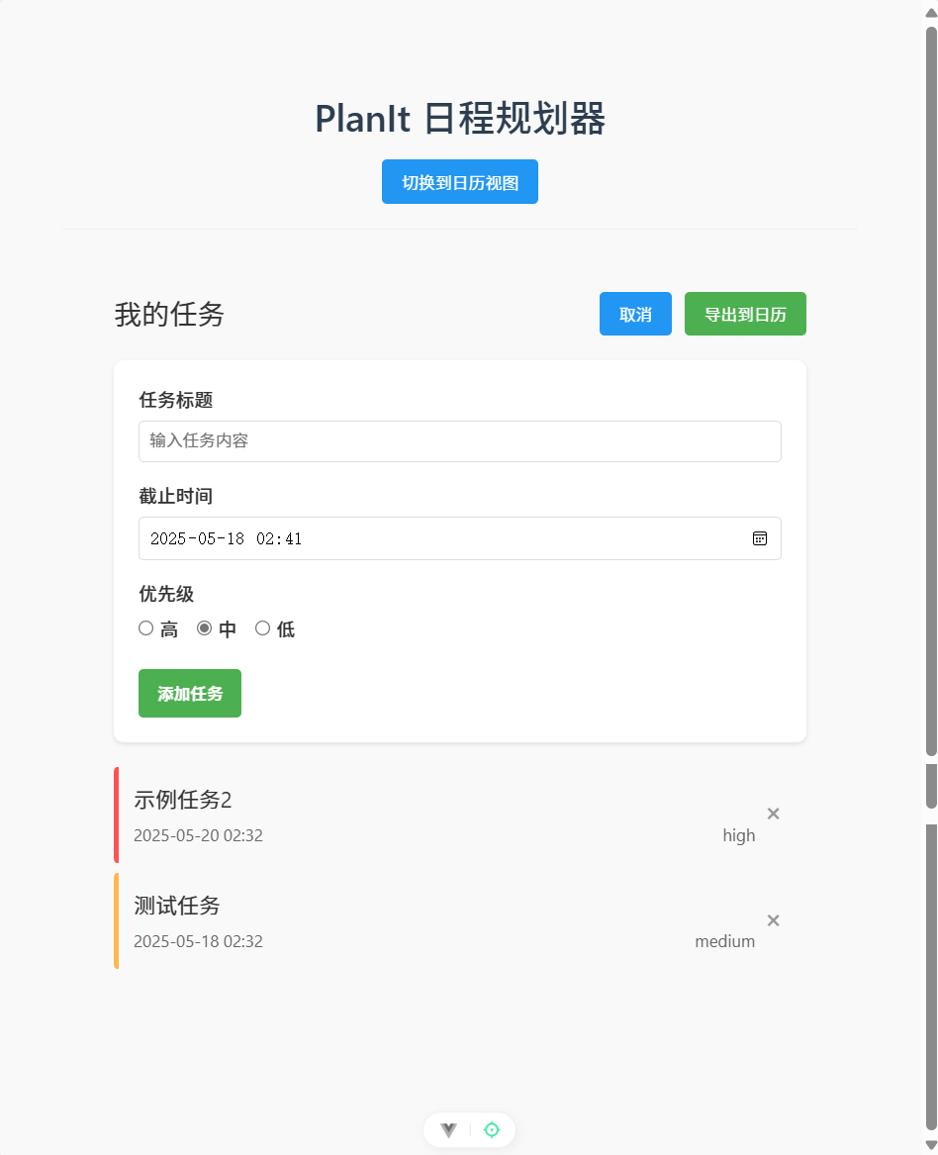This screenshot has width=938, height=1155.
Task: Click the 切换到日历视图 button
Action: coord(459,181)
